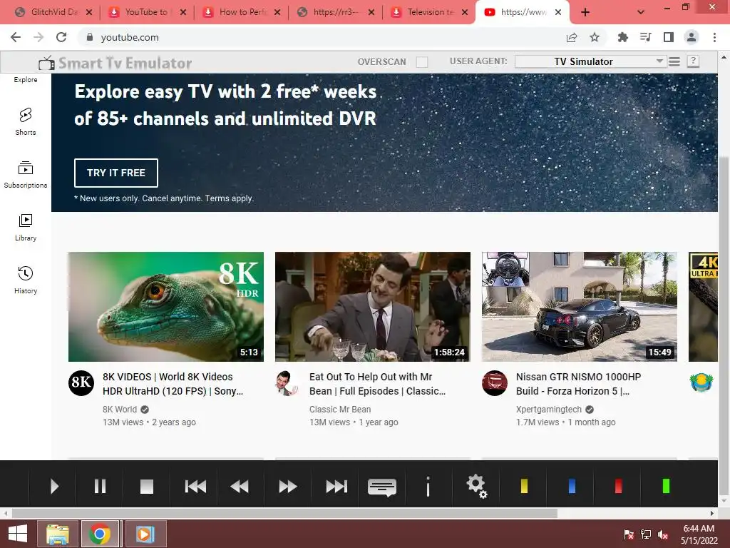Click the Smart Tv Emulator logo

(x=115, y=63)
